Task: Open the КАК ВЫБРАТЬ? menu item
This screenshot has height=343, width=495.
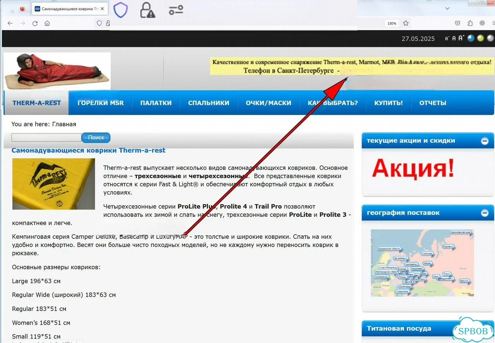Action: click(x=333, y=103)
